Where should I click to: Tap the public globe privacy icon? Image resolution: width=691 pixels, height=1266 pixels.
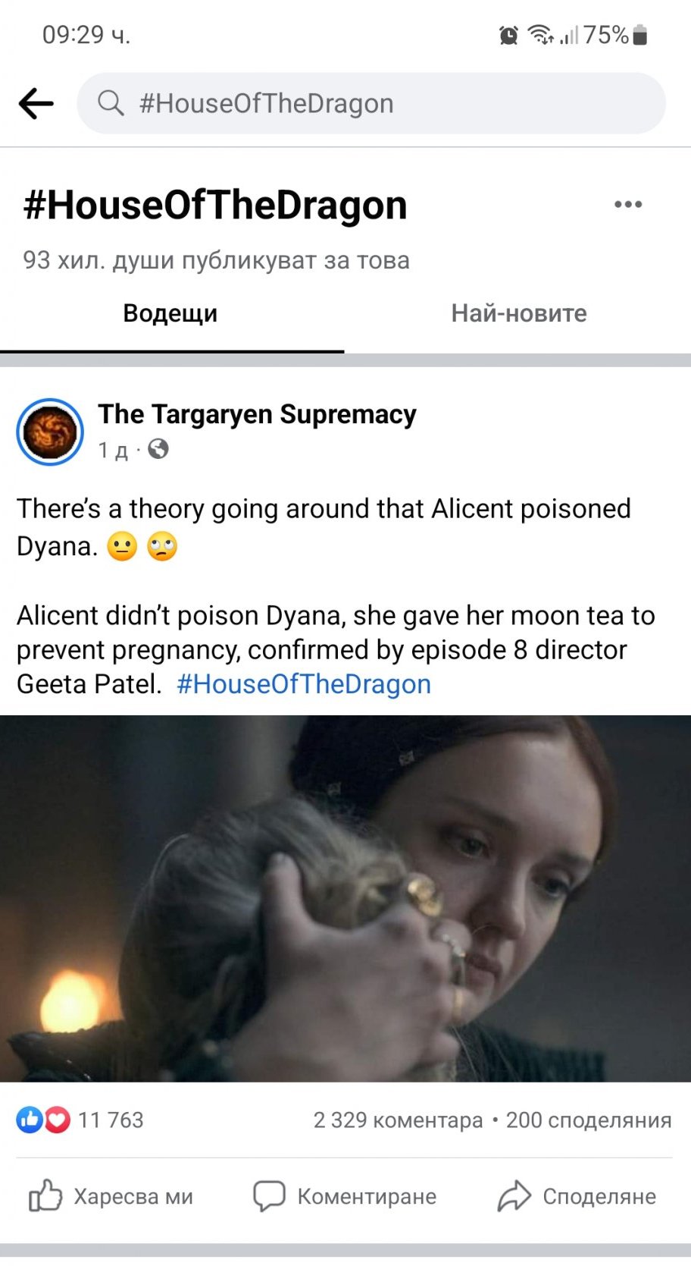tap(158, 449)
